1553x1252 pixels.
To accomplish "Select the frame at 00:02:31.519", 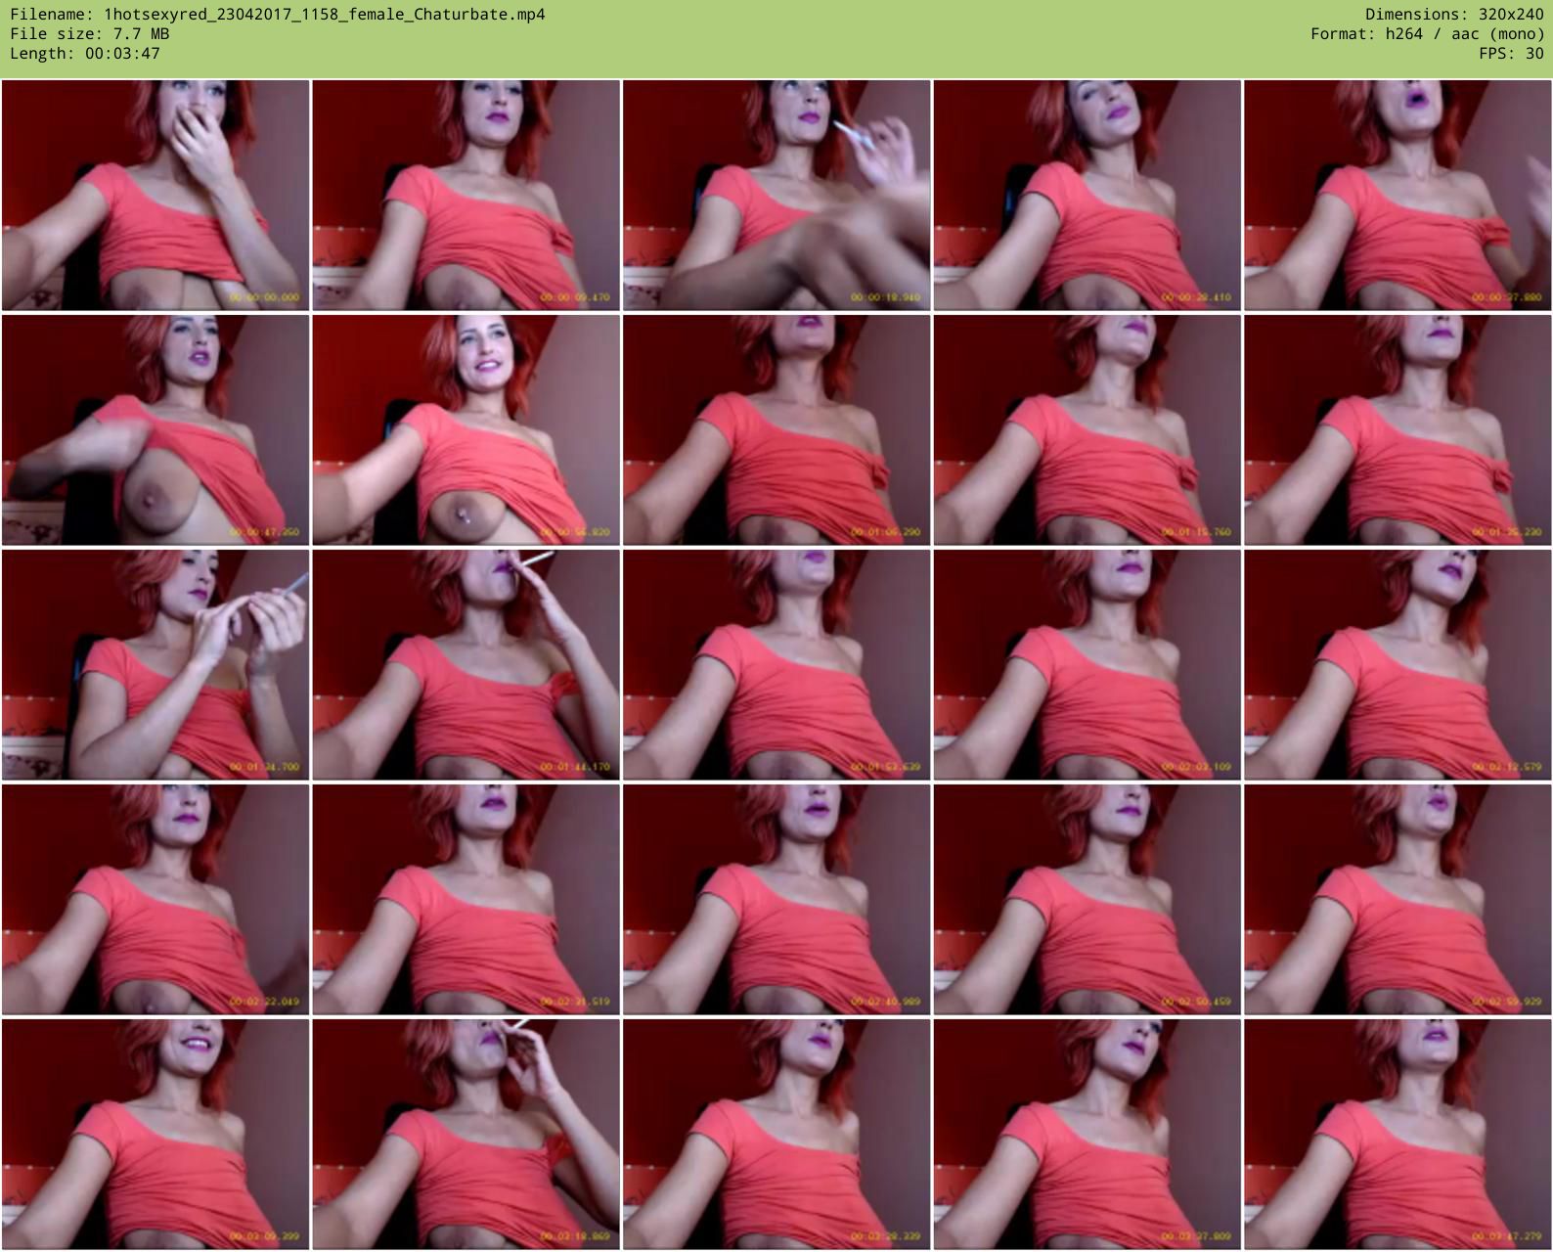I will point(466,900).
